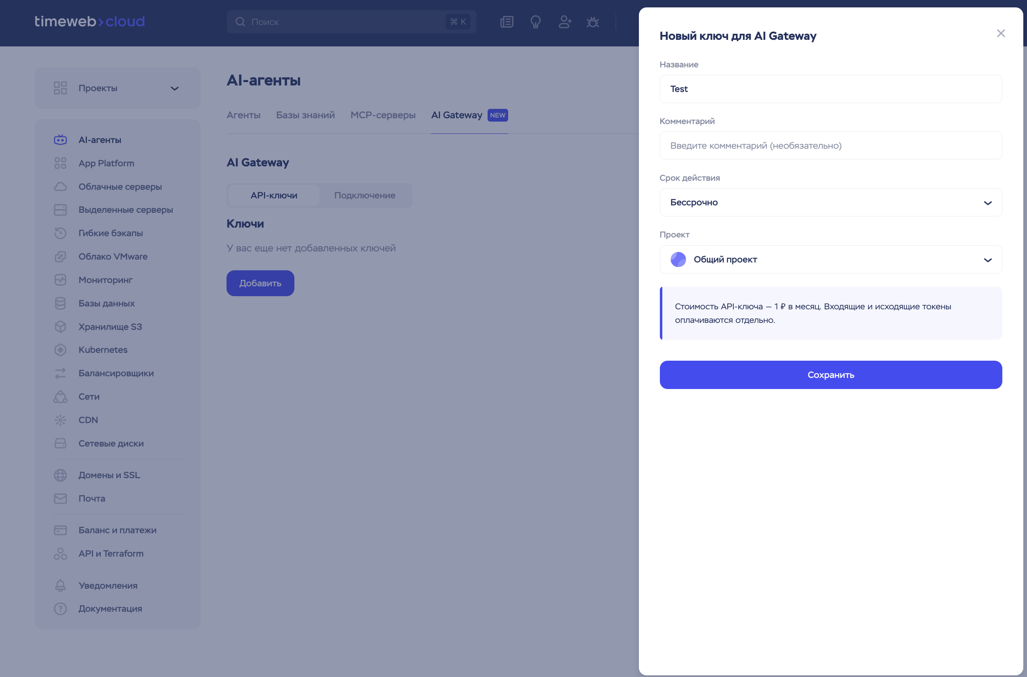Screen dimensions: 1027x677
Task: Click the timeweb cloud logo
Action: [90, 22]
